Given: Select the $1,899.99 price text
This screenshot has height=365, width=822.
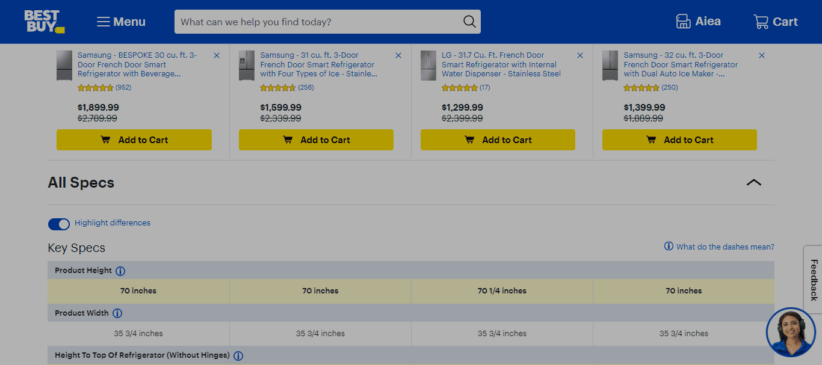Looking at the screenshot, I should point(98,108).
